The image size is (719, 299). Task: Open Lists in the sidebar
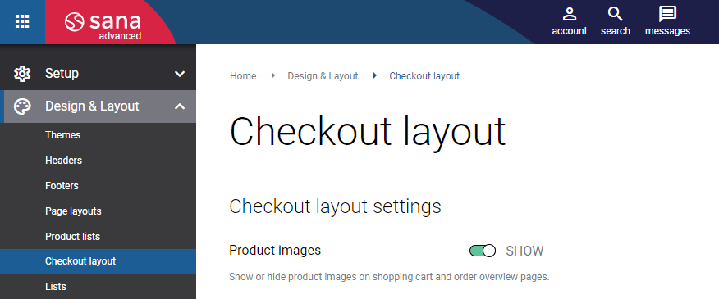coord(56,287)
